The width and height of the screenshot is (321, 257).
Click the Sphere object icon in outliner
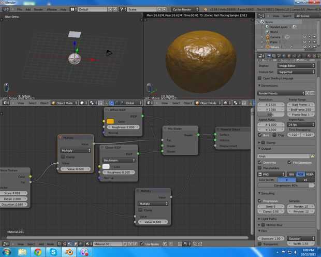tap(268, 47)
